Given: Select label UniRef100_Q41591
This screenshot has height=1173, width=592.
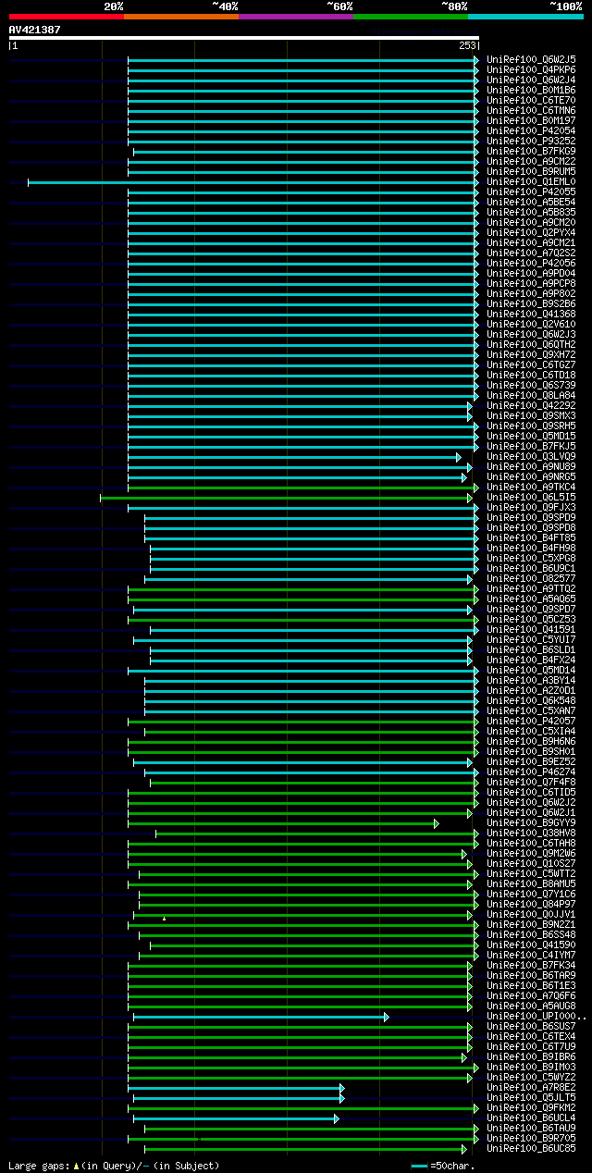Looking at the screenshot, I should click(531, 629).
